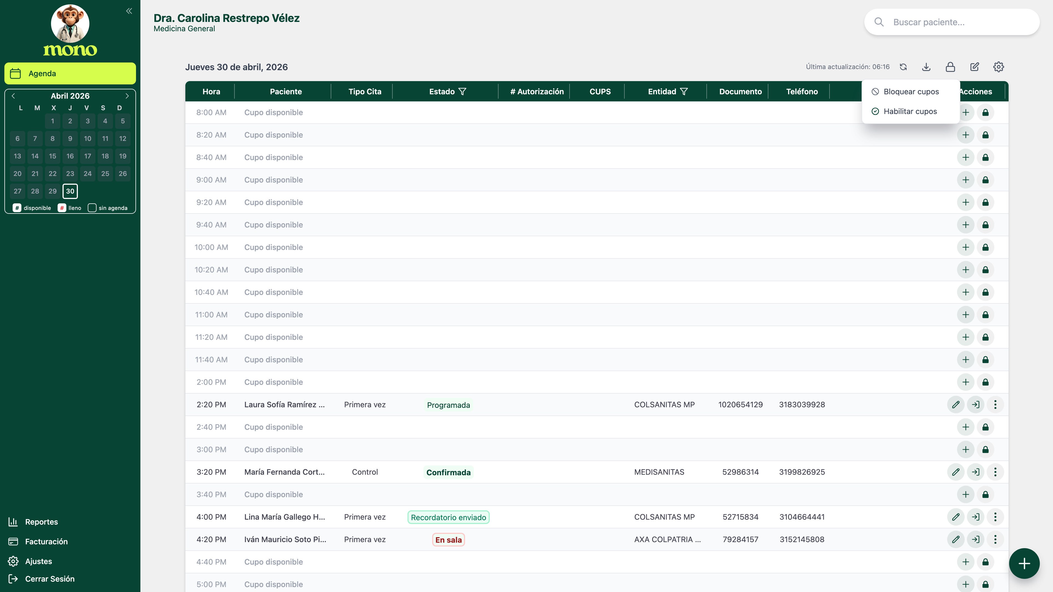The height and width of the screenshot is (592, 1053).
Task: Check in Laura Sofía Ramírez with arrow icon
Action: point(976,405)
